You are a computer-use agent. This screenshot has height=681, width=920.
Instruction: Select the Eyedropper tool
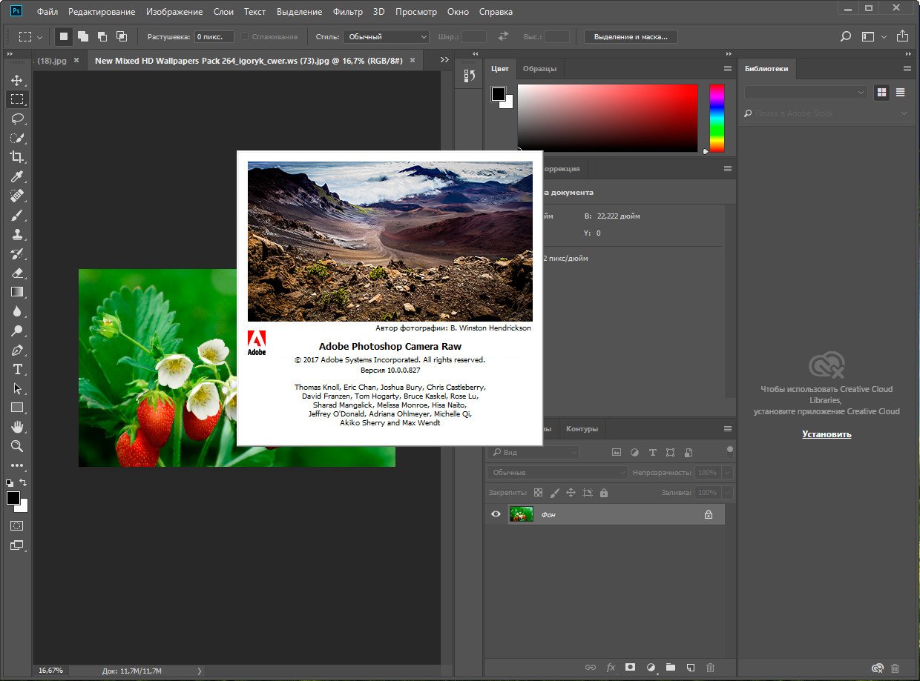(16, 176)
